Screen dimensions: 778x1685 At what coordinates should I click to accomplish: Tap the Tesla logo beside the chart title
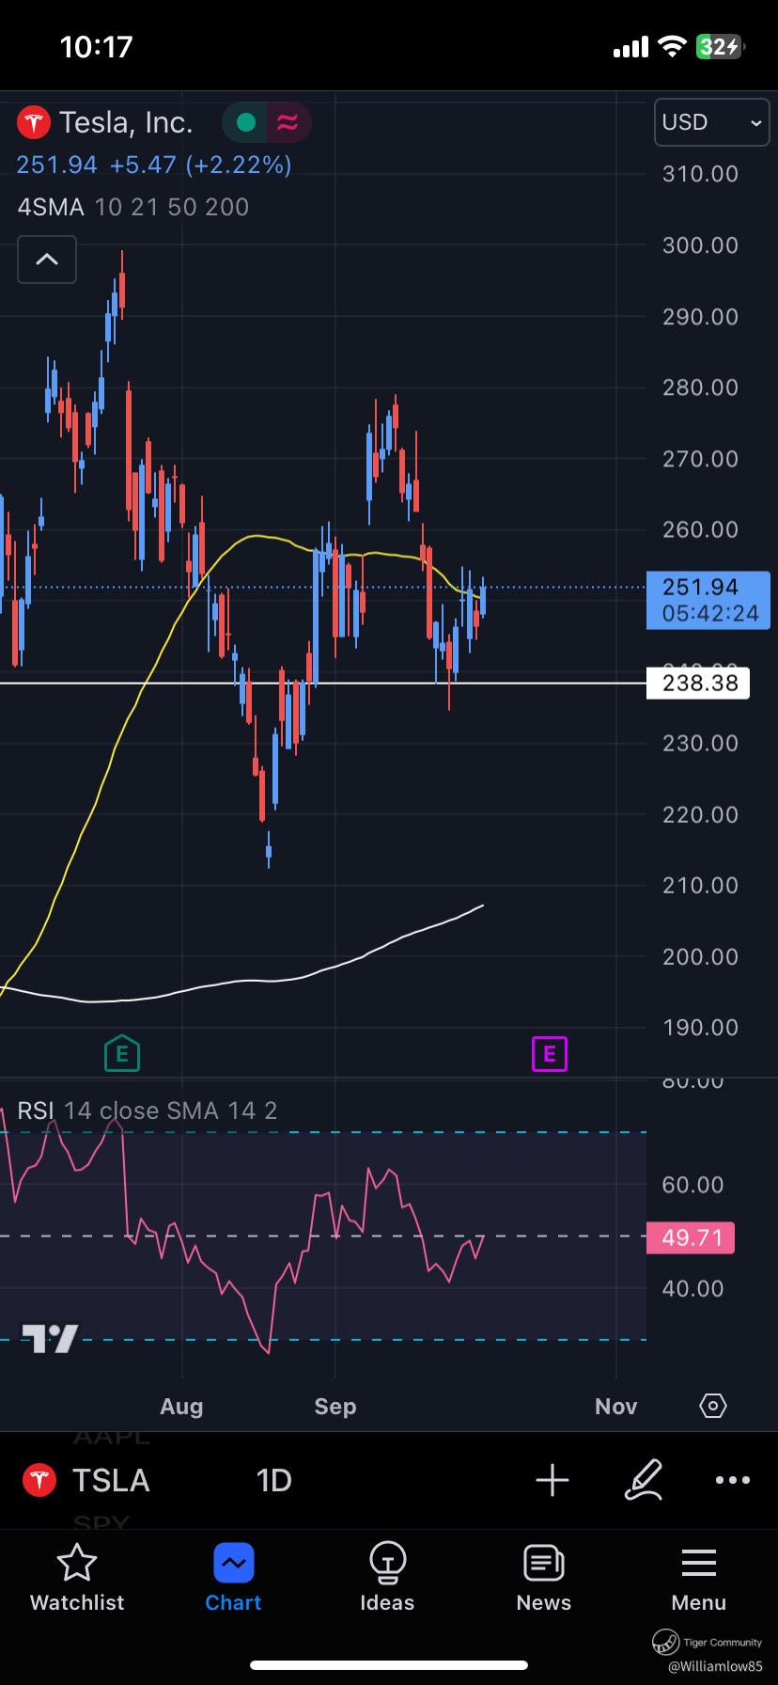tap(35, 122)
